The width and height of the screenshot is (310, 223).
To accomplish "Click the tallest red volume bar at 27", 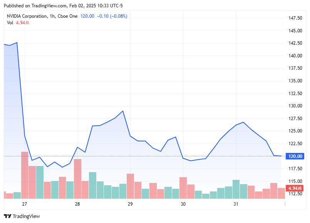I will pos(25,175).
